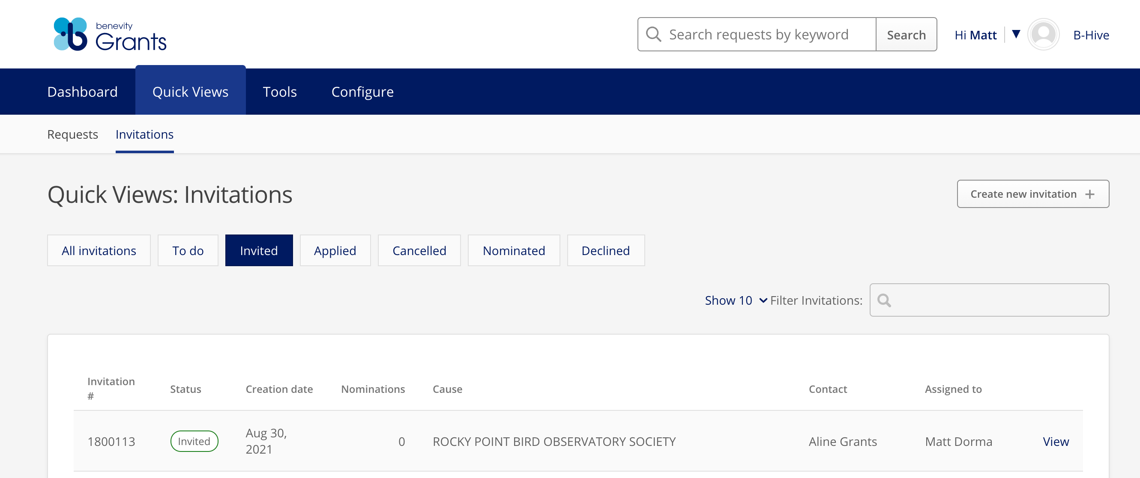Sort by Status column header

186,389
